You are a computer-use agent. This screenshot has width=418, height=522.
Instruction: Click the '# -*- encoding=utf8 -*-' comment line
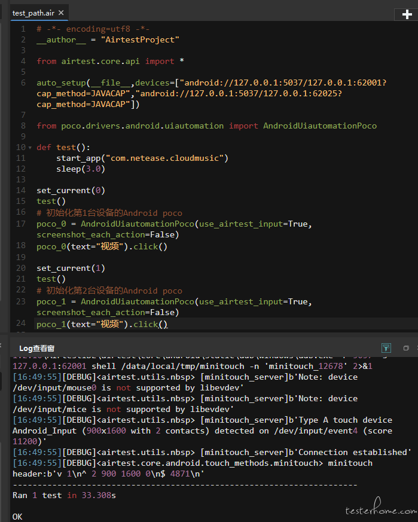point(93,29)
